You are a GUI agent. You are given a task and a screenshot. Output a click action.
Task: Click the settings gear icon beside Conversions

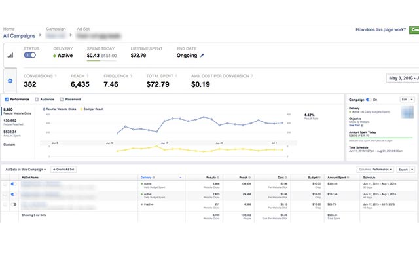10,81
